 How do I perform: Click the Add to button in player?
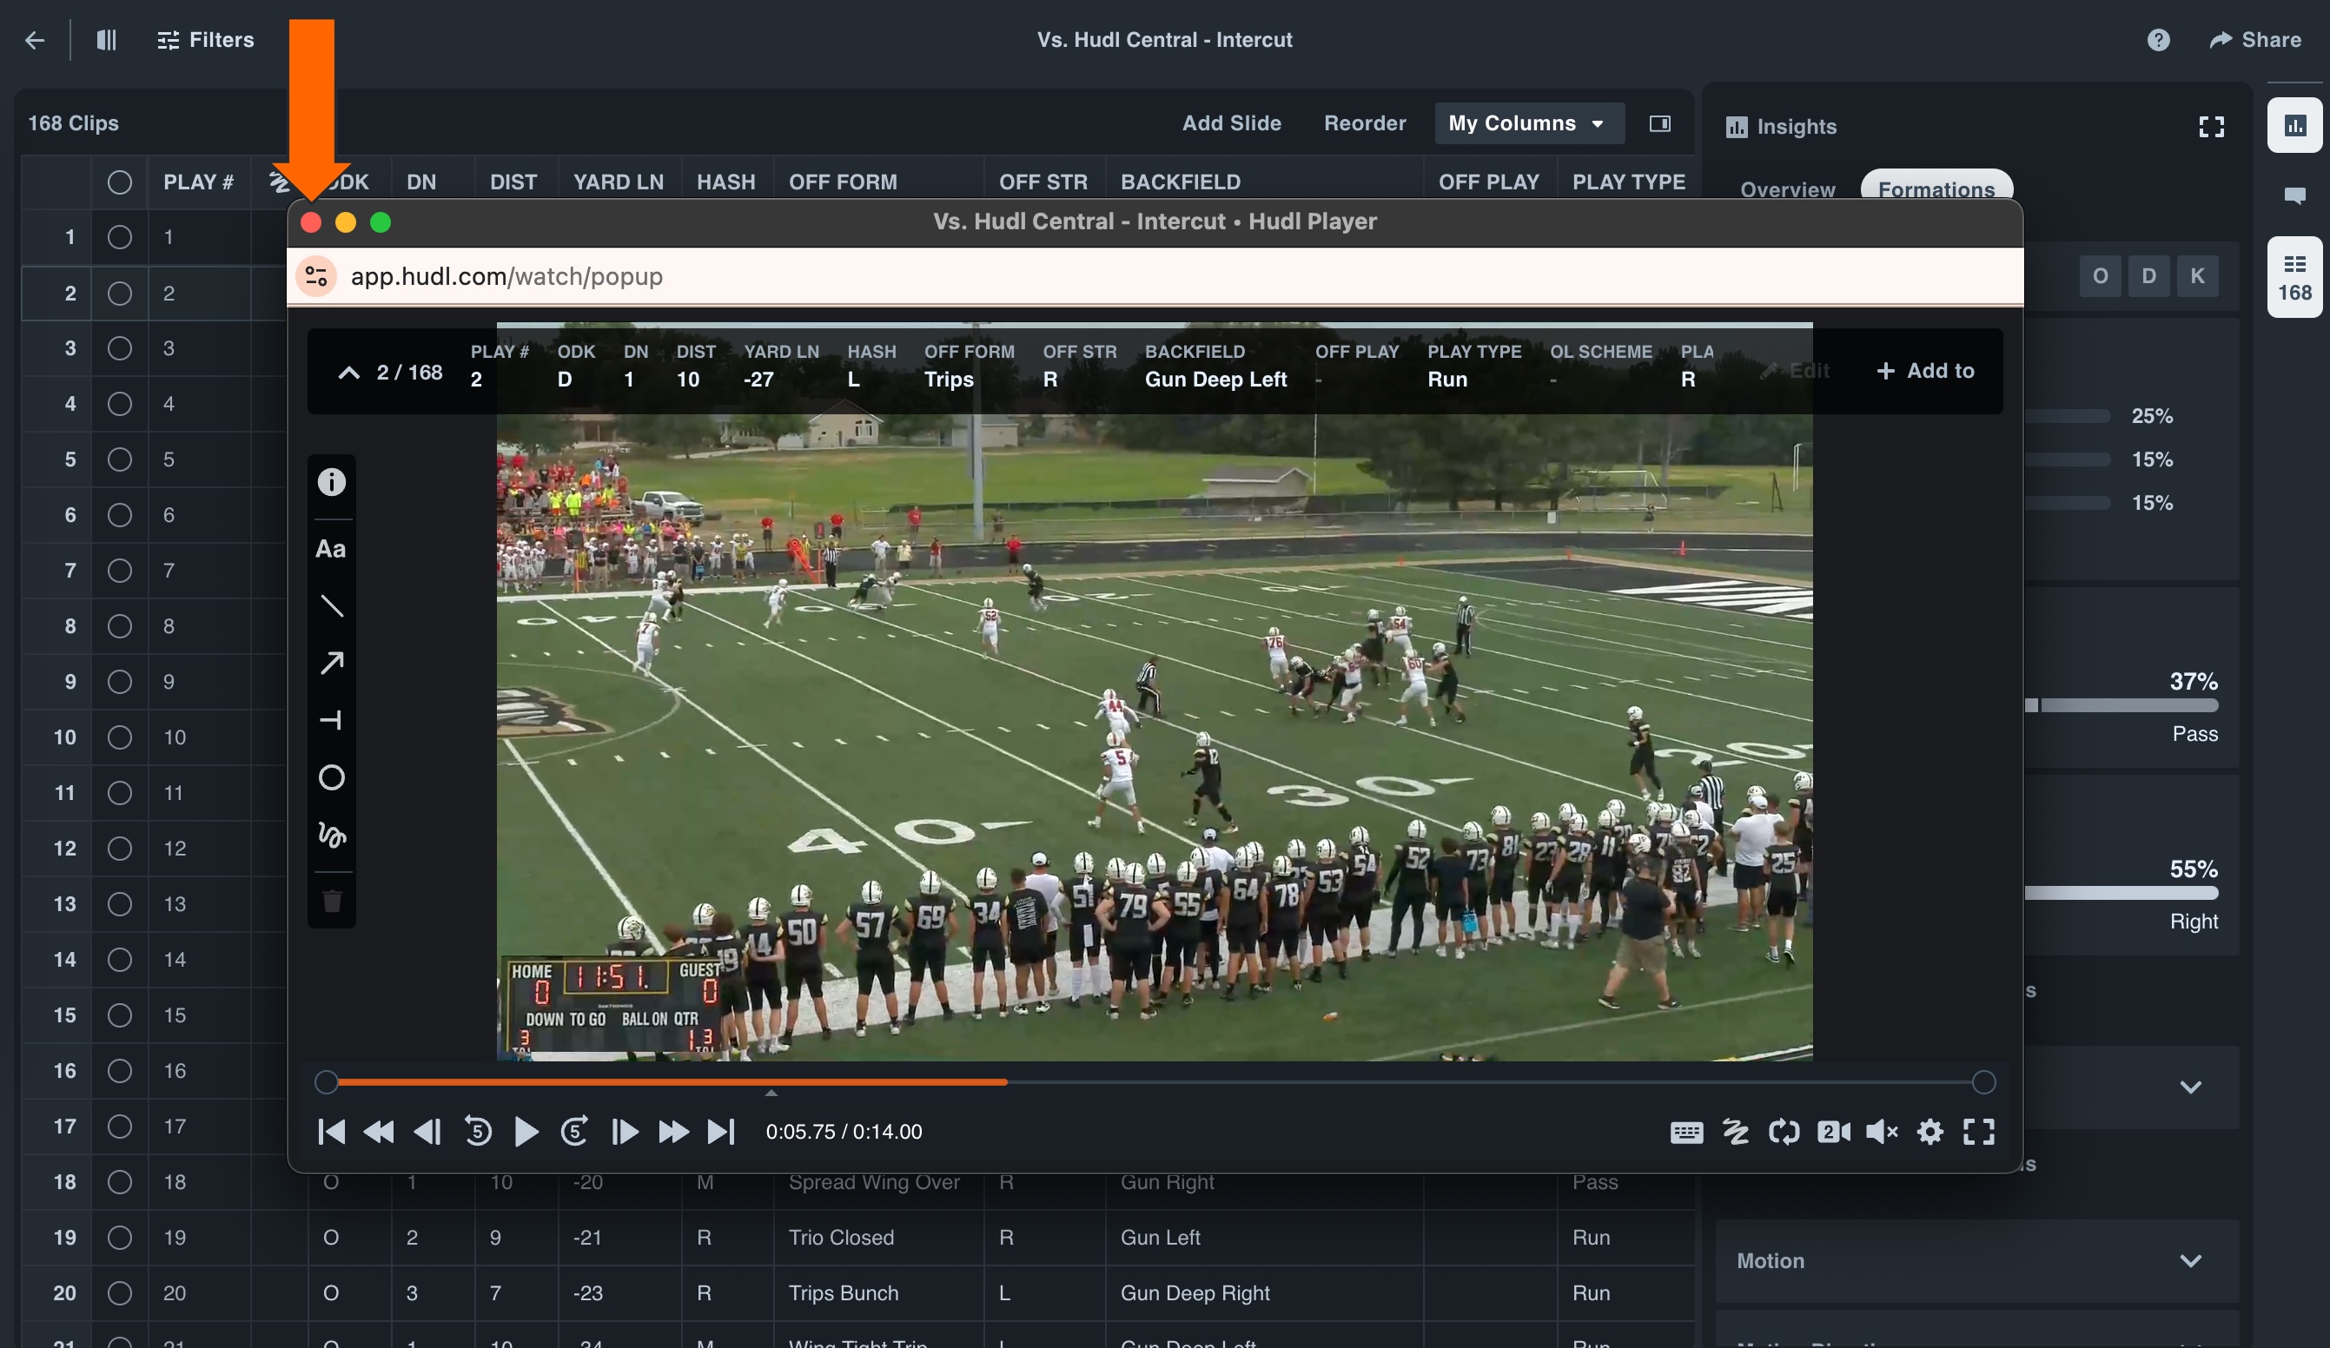(1925, 371)
